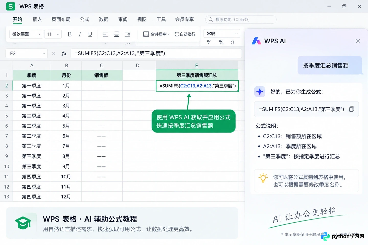This screenshot has height=245, width=368.
Task: Align cell text to the right
Action: tap(128, 34)
